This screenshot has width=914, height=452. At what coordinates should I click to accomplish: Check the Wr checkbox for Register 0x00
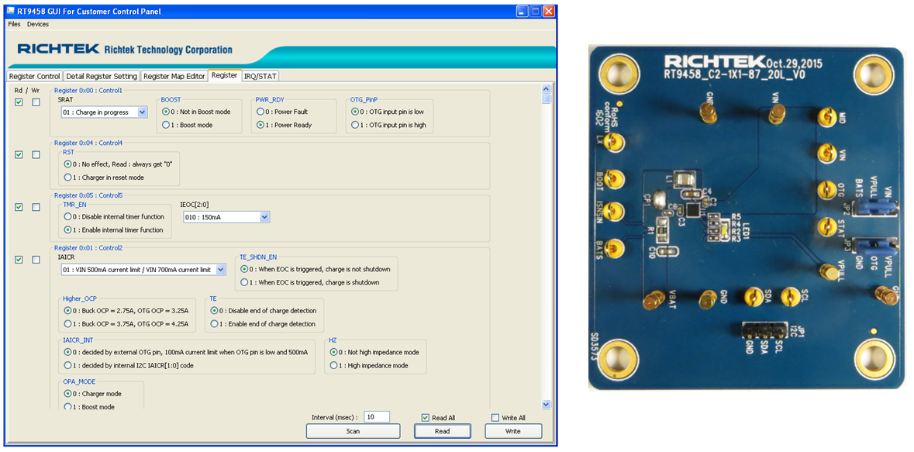tap(36, 102)
